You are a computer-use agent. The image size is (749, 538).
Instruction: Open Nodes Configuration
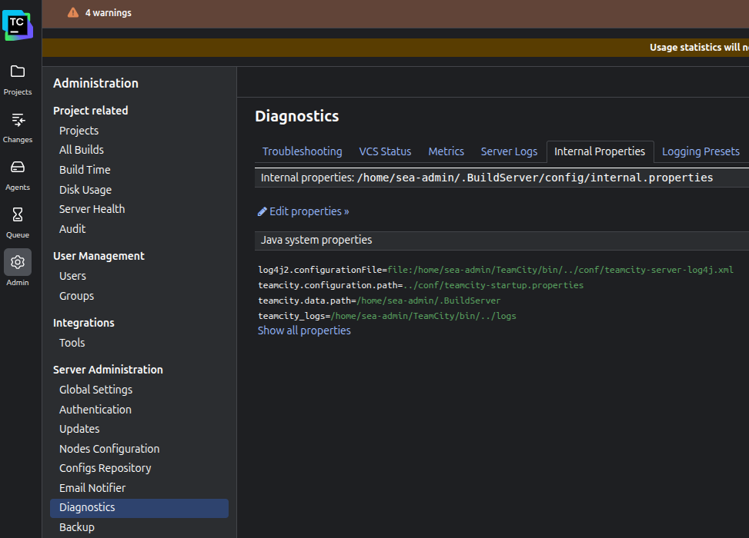pyautogui.click(x=109, y=449)
